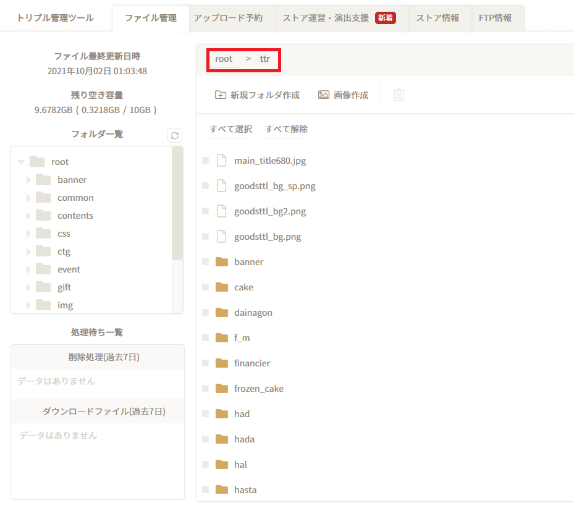The image size is (574, 511).
Task: Click 新規フォルダ作成 button
Action: coord(257,95)
